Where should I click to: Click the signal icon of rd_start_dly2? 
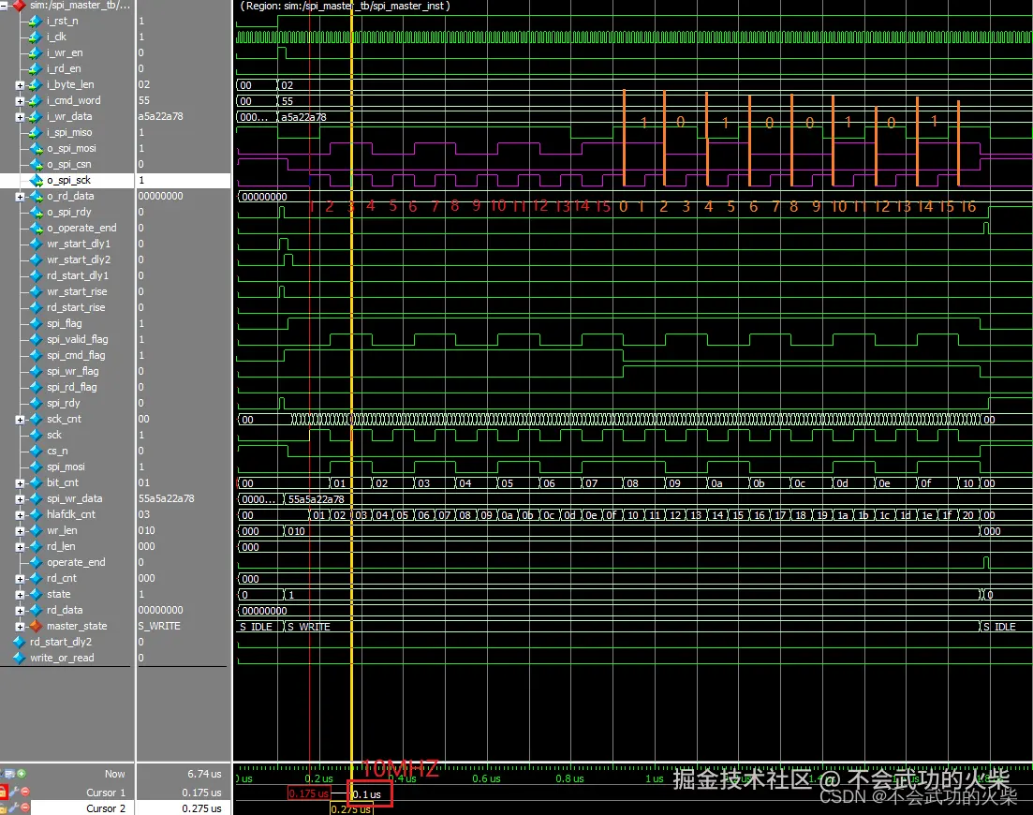pyautogui.click(x=19, y=642)
